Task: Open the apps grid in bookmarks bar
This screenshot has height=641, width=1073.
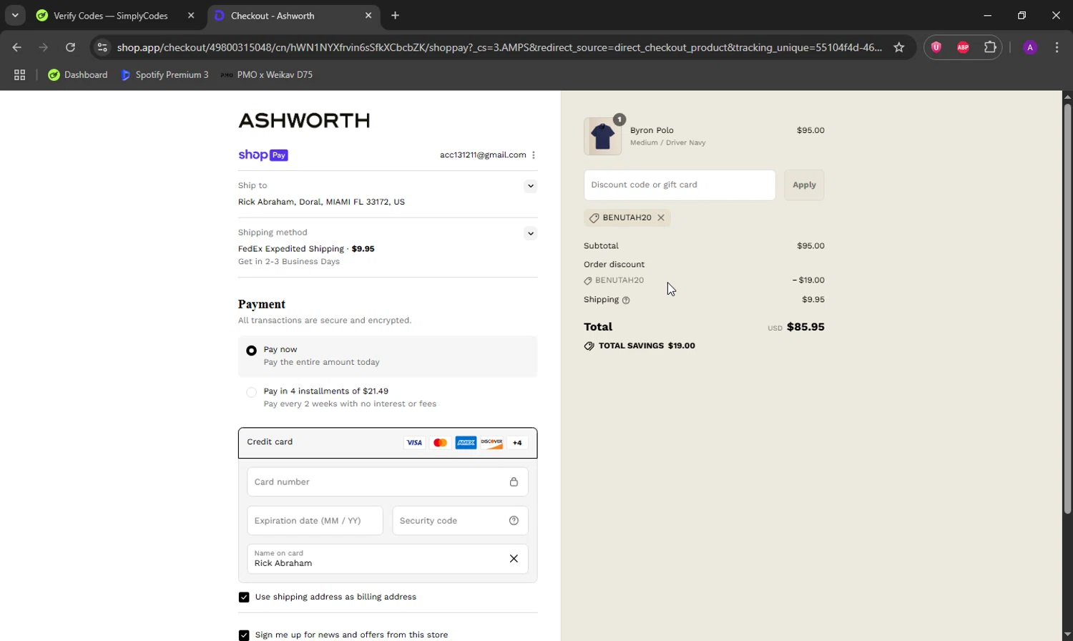Action: (19, 74)
